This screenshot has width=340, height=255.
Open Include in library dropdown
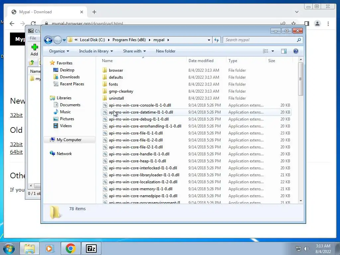click(96, 51)
